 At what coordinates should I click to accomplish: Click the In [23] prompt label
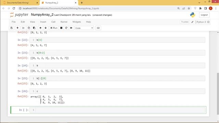tap(23, 53)
